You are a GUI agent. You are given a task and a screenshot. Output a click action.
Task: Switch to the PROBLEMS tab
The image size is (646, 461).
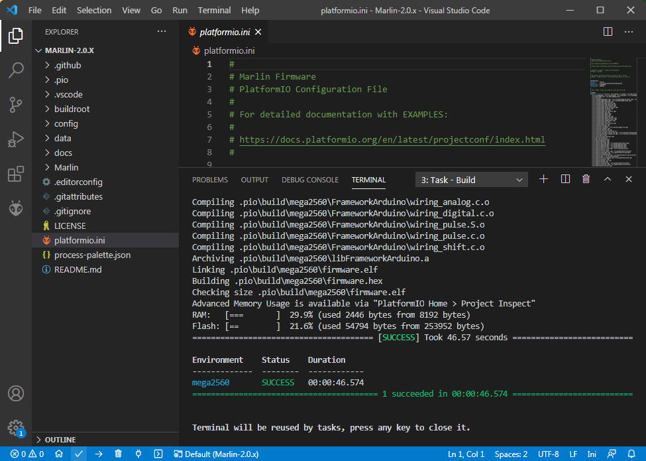coord(209,180)
